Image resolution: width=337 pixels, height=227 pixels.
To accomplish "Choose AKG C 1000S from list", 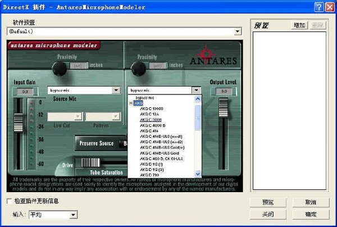I will click(152, 108).
